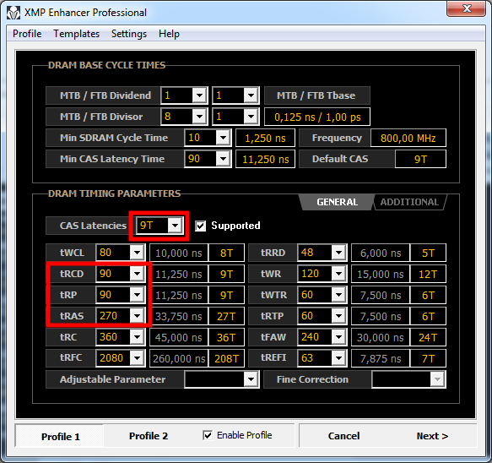Expand the tREFI value dropdown
Screen dimensions: 492x463
coord(339,358)
